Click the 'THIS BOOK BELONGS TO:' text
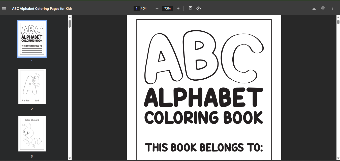340x161 pixels. tap(204, 147)
